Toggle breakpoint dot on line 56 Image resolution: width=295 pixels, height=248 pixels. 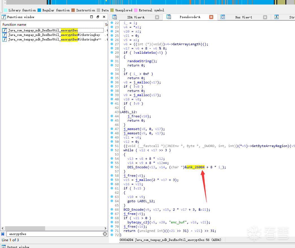point(112,167)
